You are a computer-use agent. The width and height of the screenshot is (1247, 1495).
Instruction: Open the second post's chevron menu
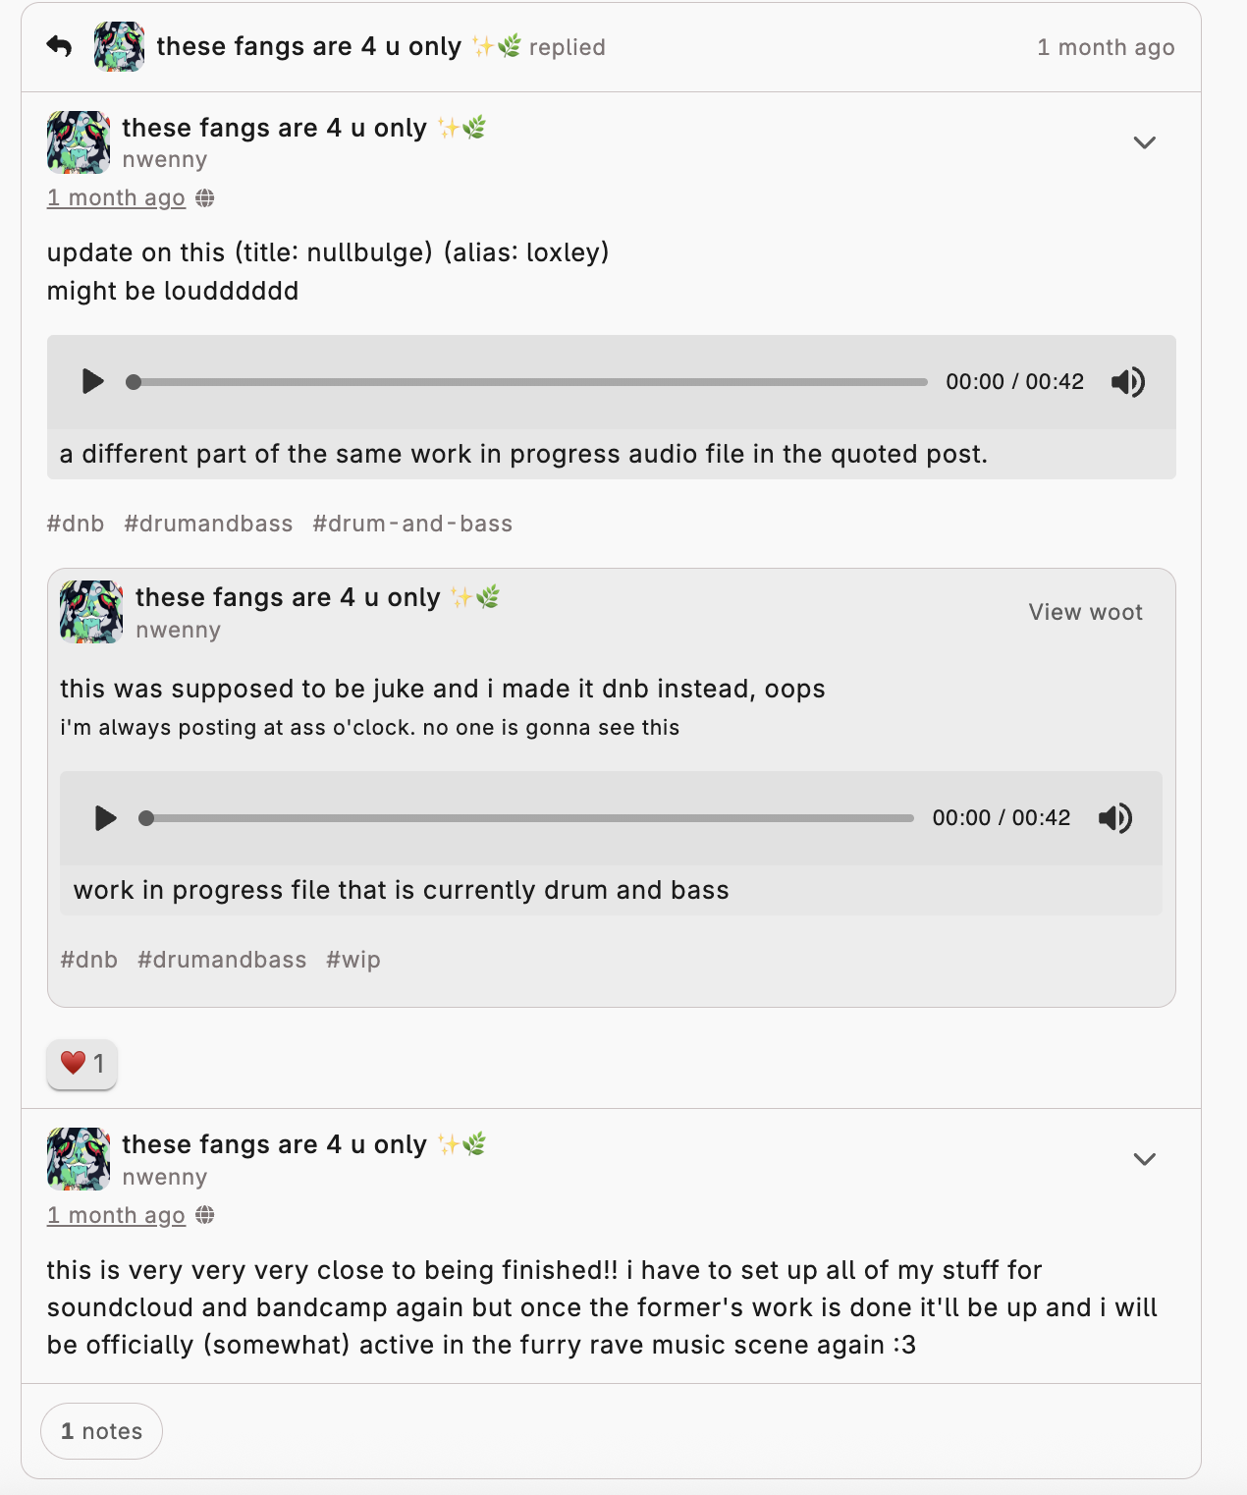pyautogui.click(x=1144, y=1159)
